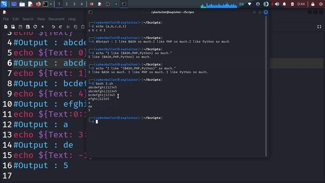The height and width of the screenshot is (183, 325).
Task: Click the Undo toolbar icon
Action: (53, 27)
